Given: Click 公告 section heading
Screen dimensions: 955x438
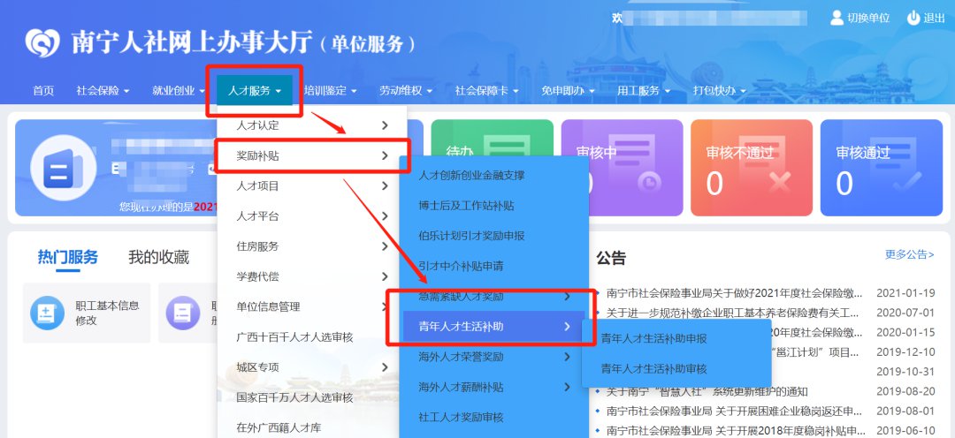Looking at the screenshot, I should coord(611,258).
